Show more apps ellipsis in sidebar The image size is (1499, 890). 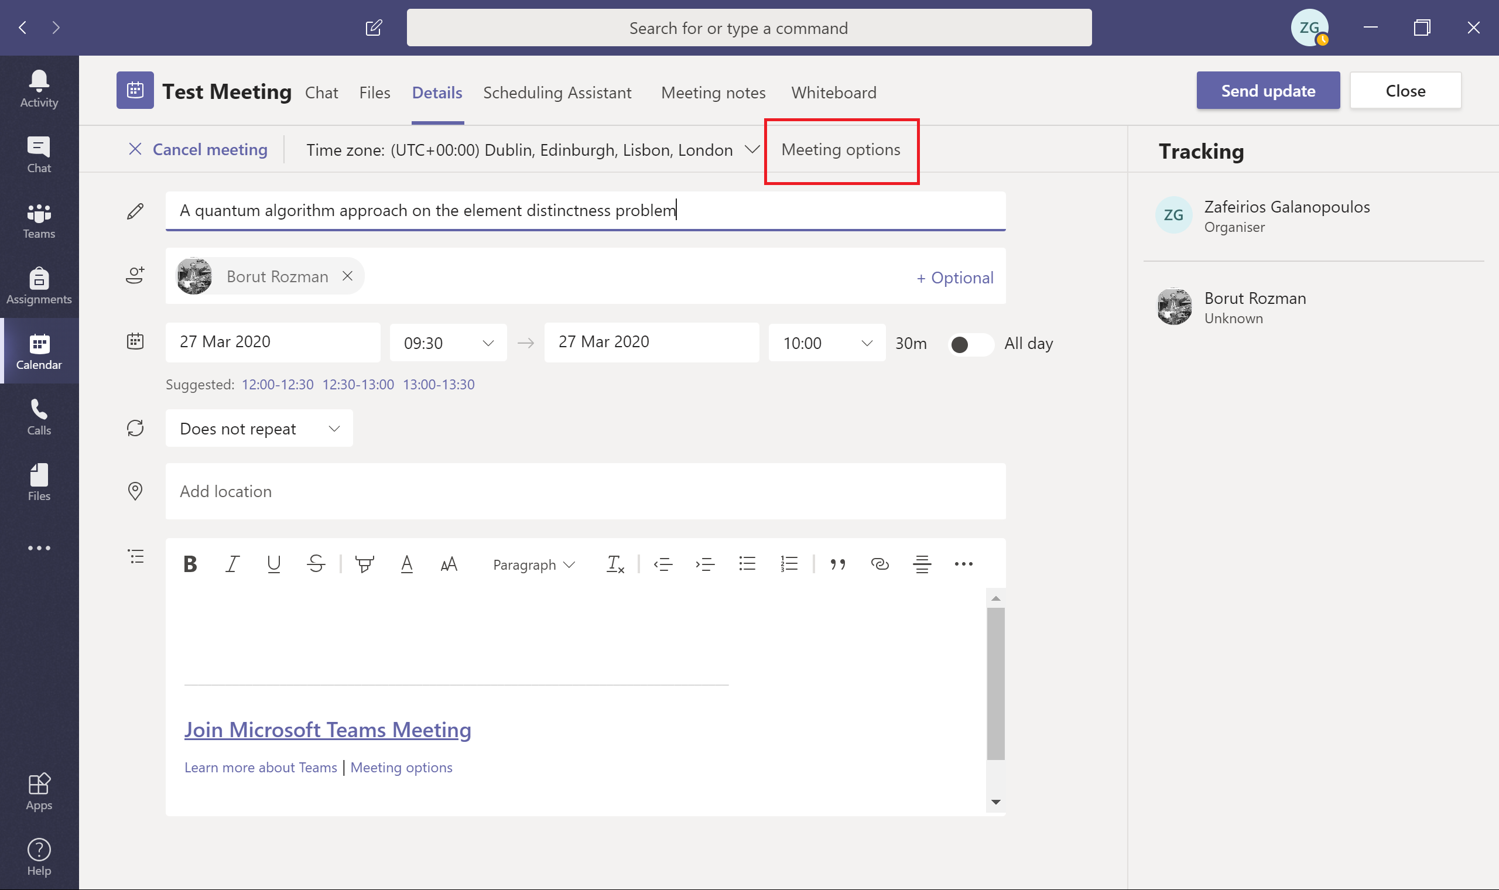tap(39, 548)
